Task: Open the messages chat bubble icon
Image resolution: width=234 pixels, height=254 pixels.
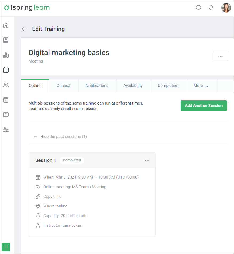Action: [x=198, y=8]
